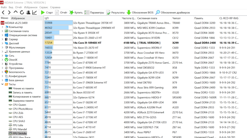Click the Купить green star icon

pos(71,12)
